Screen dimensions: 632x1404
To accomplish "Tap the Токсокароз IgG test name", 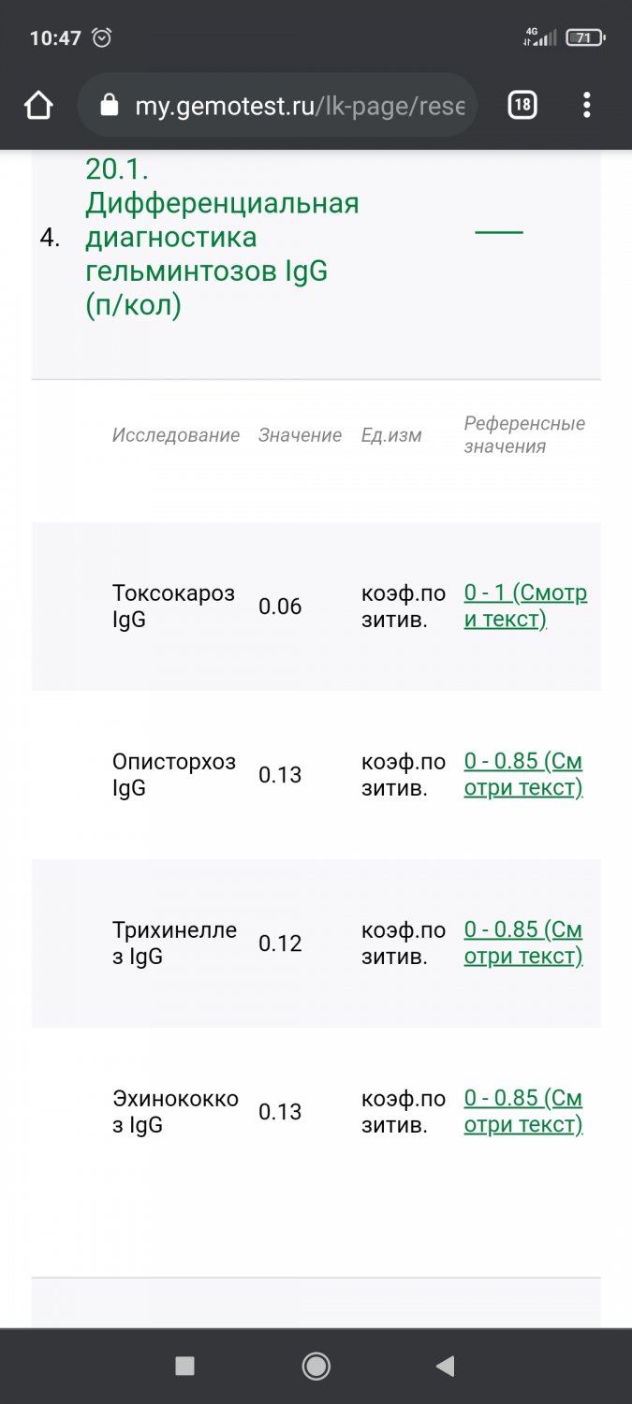I will (x=173, y=606).
